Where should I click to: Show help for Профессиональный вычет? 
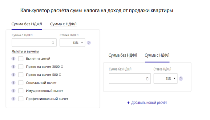click(x=13, y=99)
